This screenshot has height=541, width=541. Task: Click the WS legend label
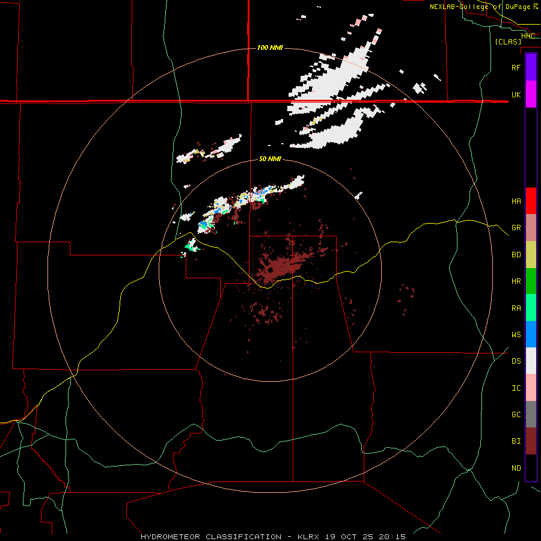tap(516, 334)
